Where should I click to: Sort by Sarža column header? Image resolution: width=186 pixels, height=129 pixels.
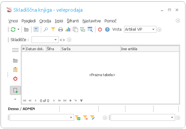[x=91, y=49]
